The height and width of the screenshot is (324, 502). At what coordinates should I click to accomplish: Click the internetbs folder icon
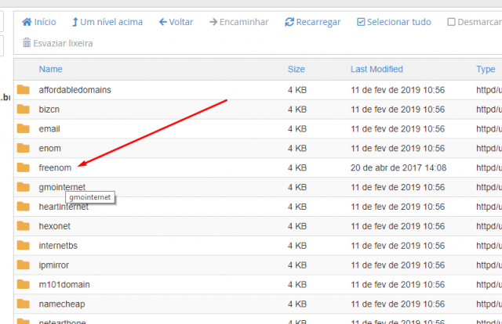click(x=24, y=246)
